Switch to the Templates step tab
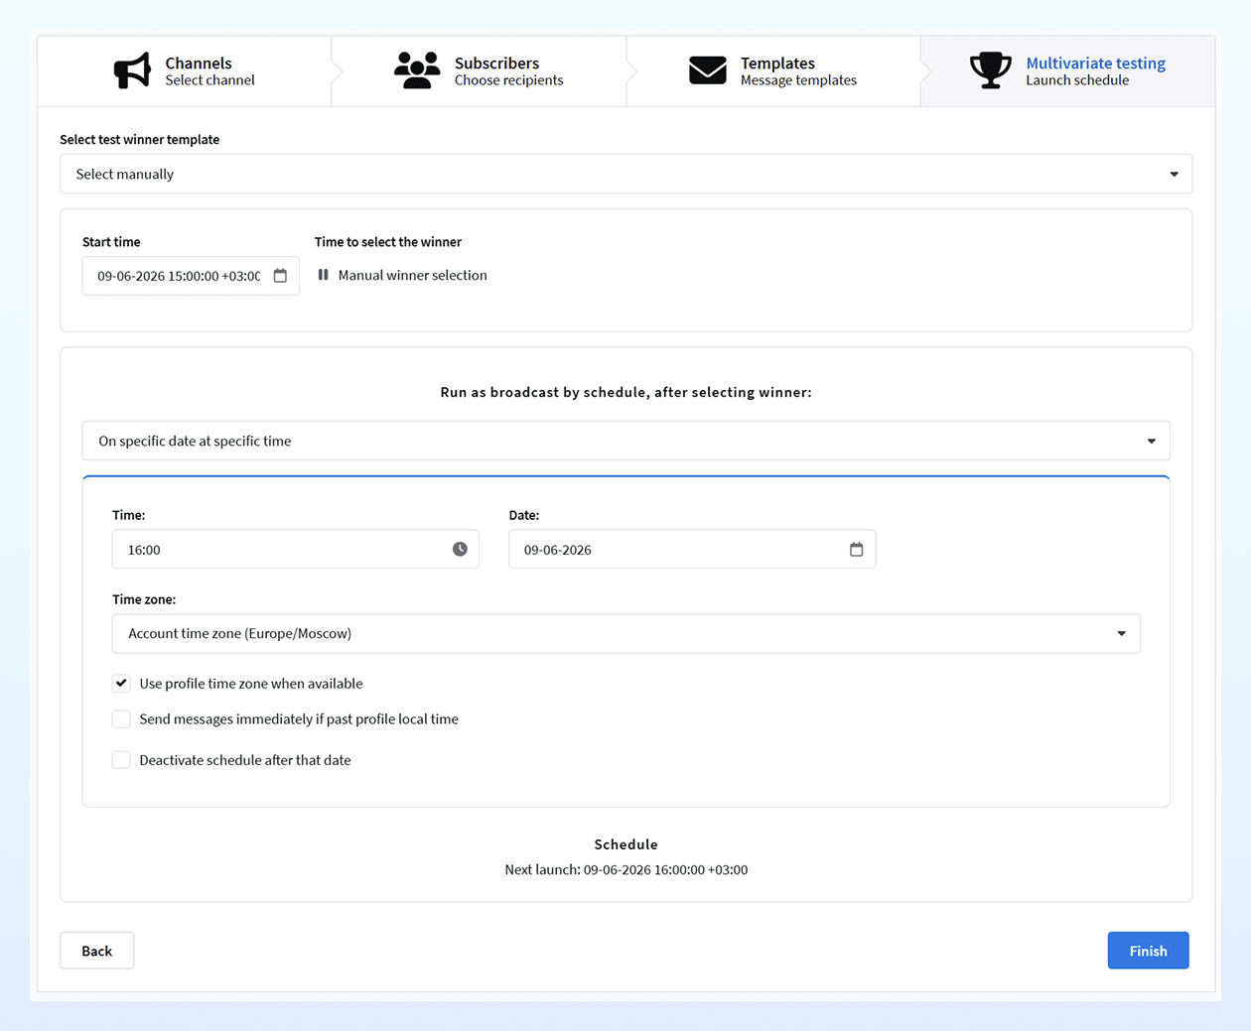Viewport: 1251px width, 1031px height. pyautogui.click(x=773, y=71)
